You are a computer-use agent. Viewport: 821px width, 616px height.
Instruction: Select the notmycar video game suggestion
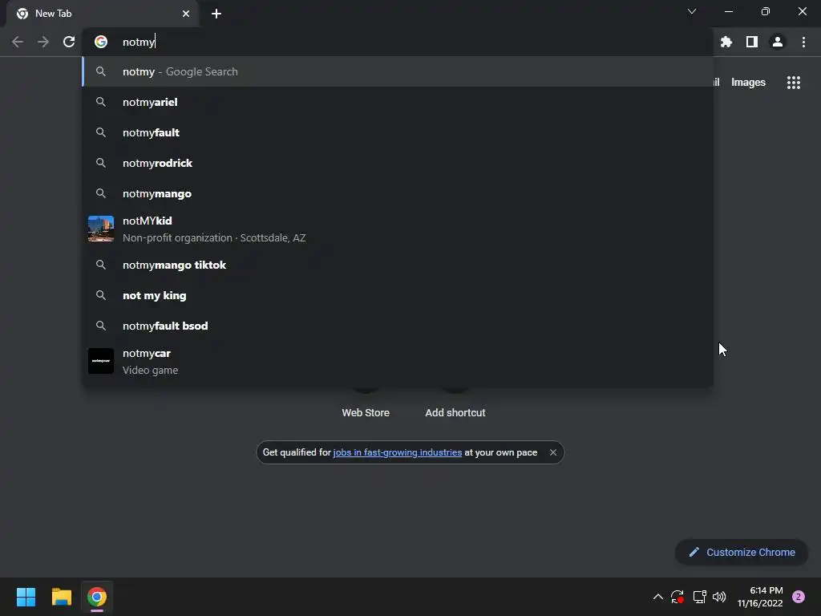click(398, 362)
